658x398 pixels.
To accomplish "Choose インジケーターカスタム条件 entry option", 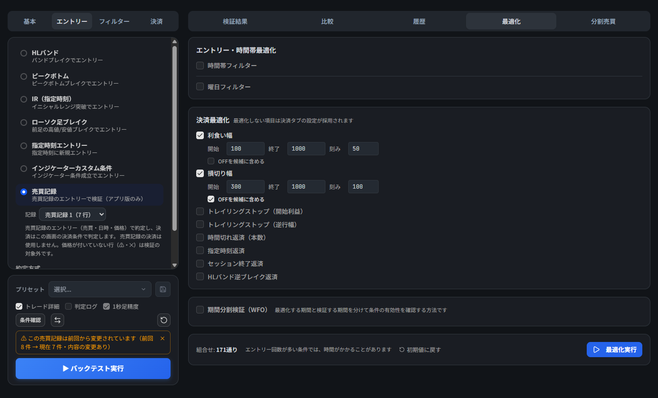I will 24,169.
